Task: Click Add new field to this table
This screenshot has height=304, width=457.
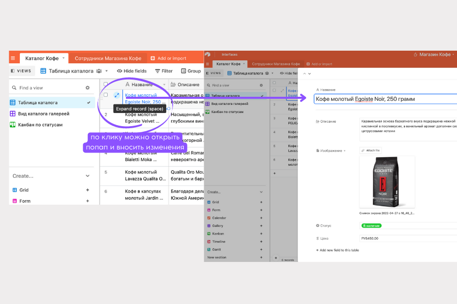Action: 338,250
